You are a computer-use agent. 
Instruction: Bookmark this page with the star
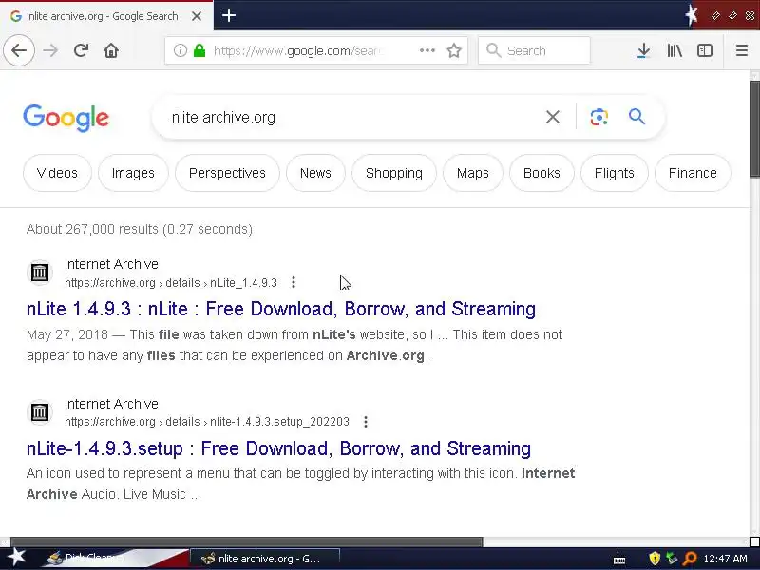(454, 50)
